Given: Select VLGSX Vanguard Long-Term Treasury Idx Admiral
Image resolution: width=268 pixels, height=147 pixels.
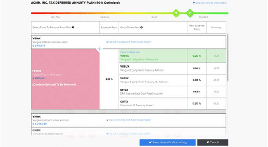Looking at the screenshot, I should pos(152,79).
